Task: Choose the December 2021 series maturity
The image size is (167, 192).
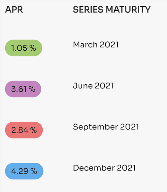Action: (x=104, y=168)
